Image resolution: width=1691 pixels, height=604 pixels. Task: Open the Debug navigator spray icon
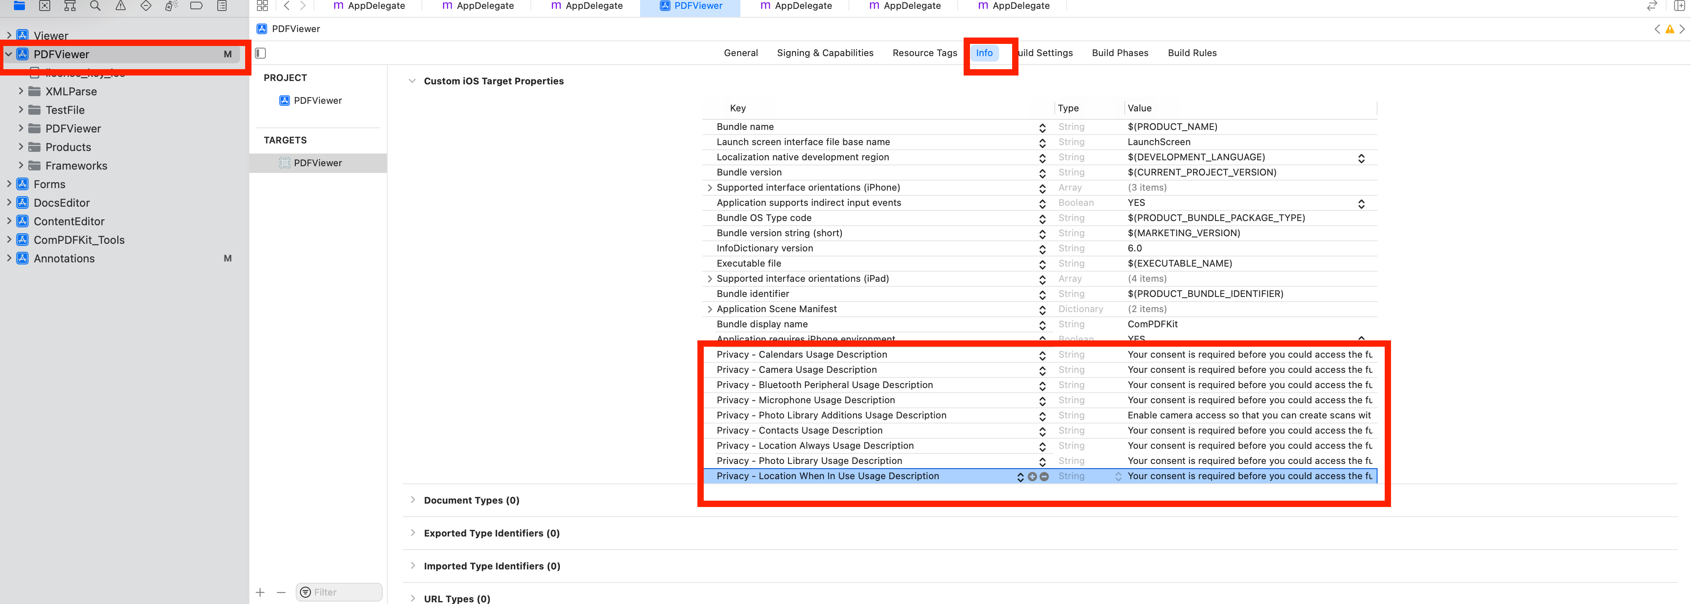pos(171,6)
